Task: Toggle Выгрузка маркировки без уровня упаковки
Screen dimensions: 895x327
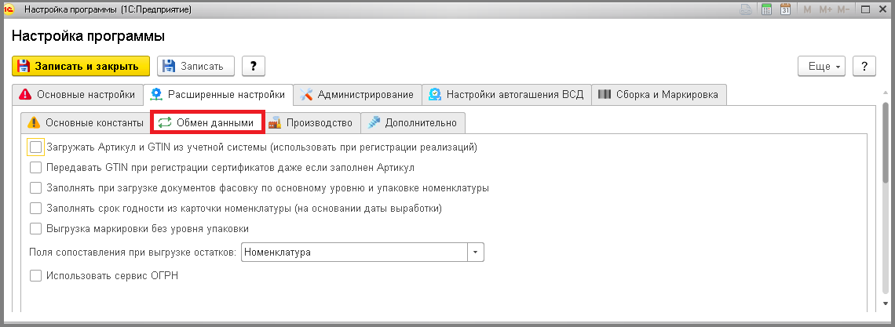Action: 35,229
